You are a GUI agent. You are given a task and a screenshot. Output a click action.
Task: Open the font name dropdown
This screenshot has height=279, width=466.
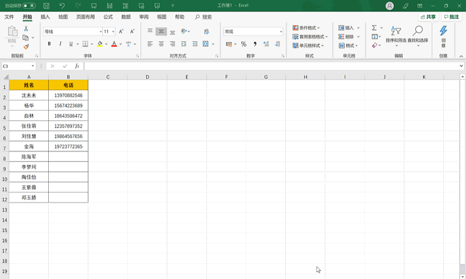pyautogui.click(x=101, y=31)
